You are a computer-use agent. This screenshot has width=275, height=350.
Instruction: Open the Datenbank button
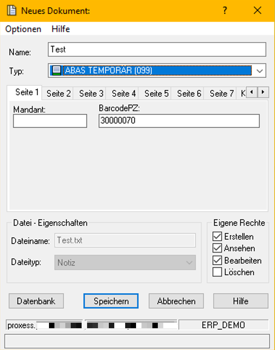36,301
